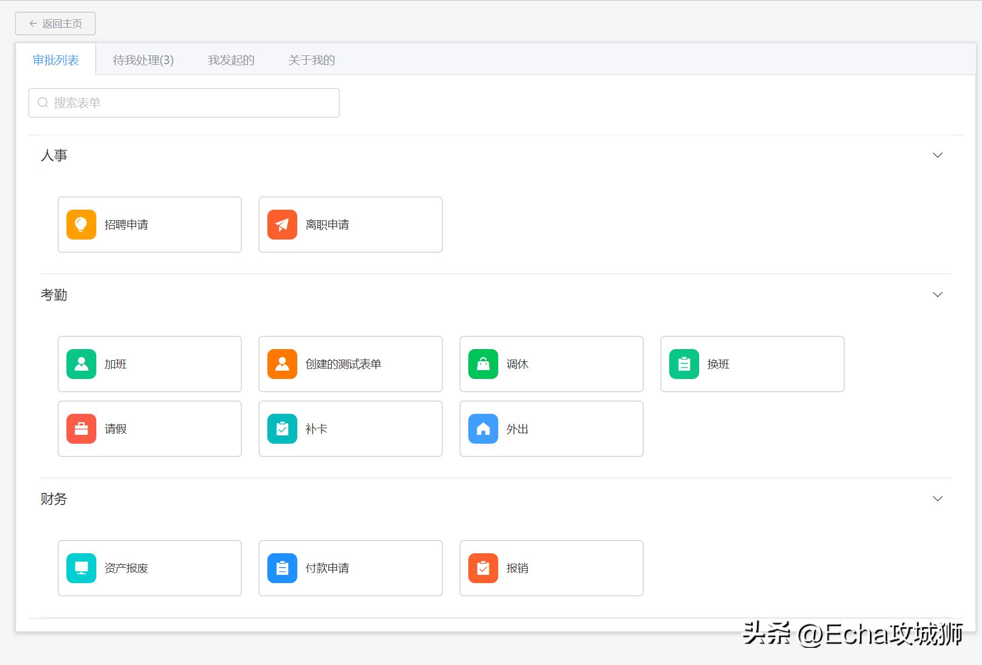Viewport: 982px width, 665px height.
Task: Open the 创建的测试表单 test form
Action: coord(350,363)
